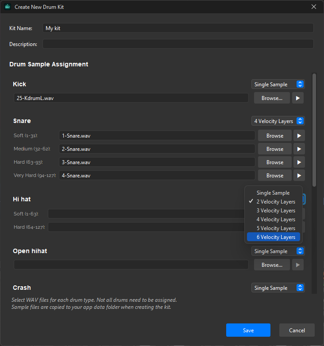Browse for the Kick sample file
Image resolution: width=324 pixels, height=346 pixels.
[272, 98]
